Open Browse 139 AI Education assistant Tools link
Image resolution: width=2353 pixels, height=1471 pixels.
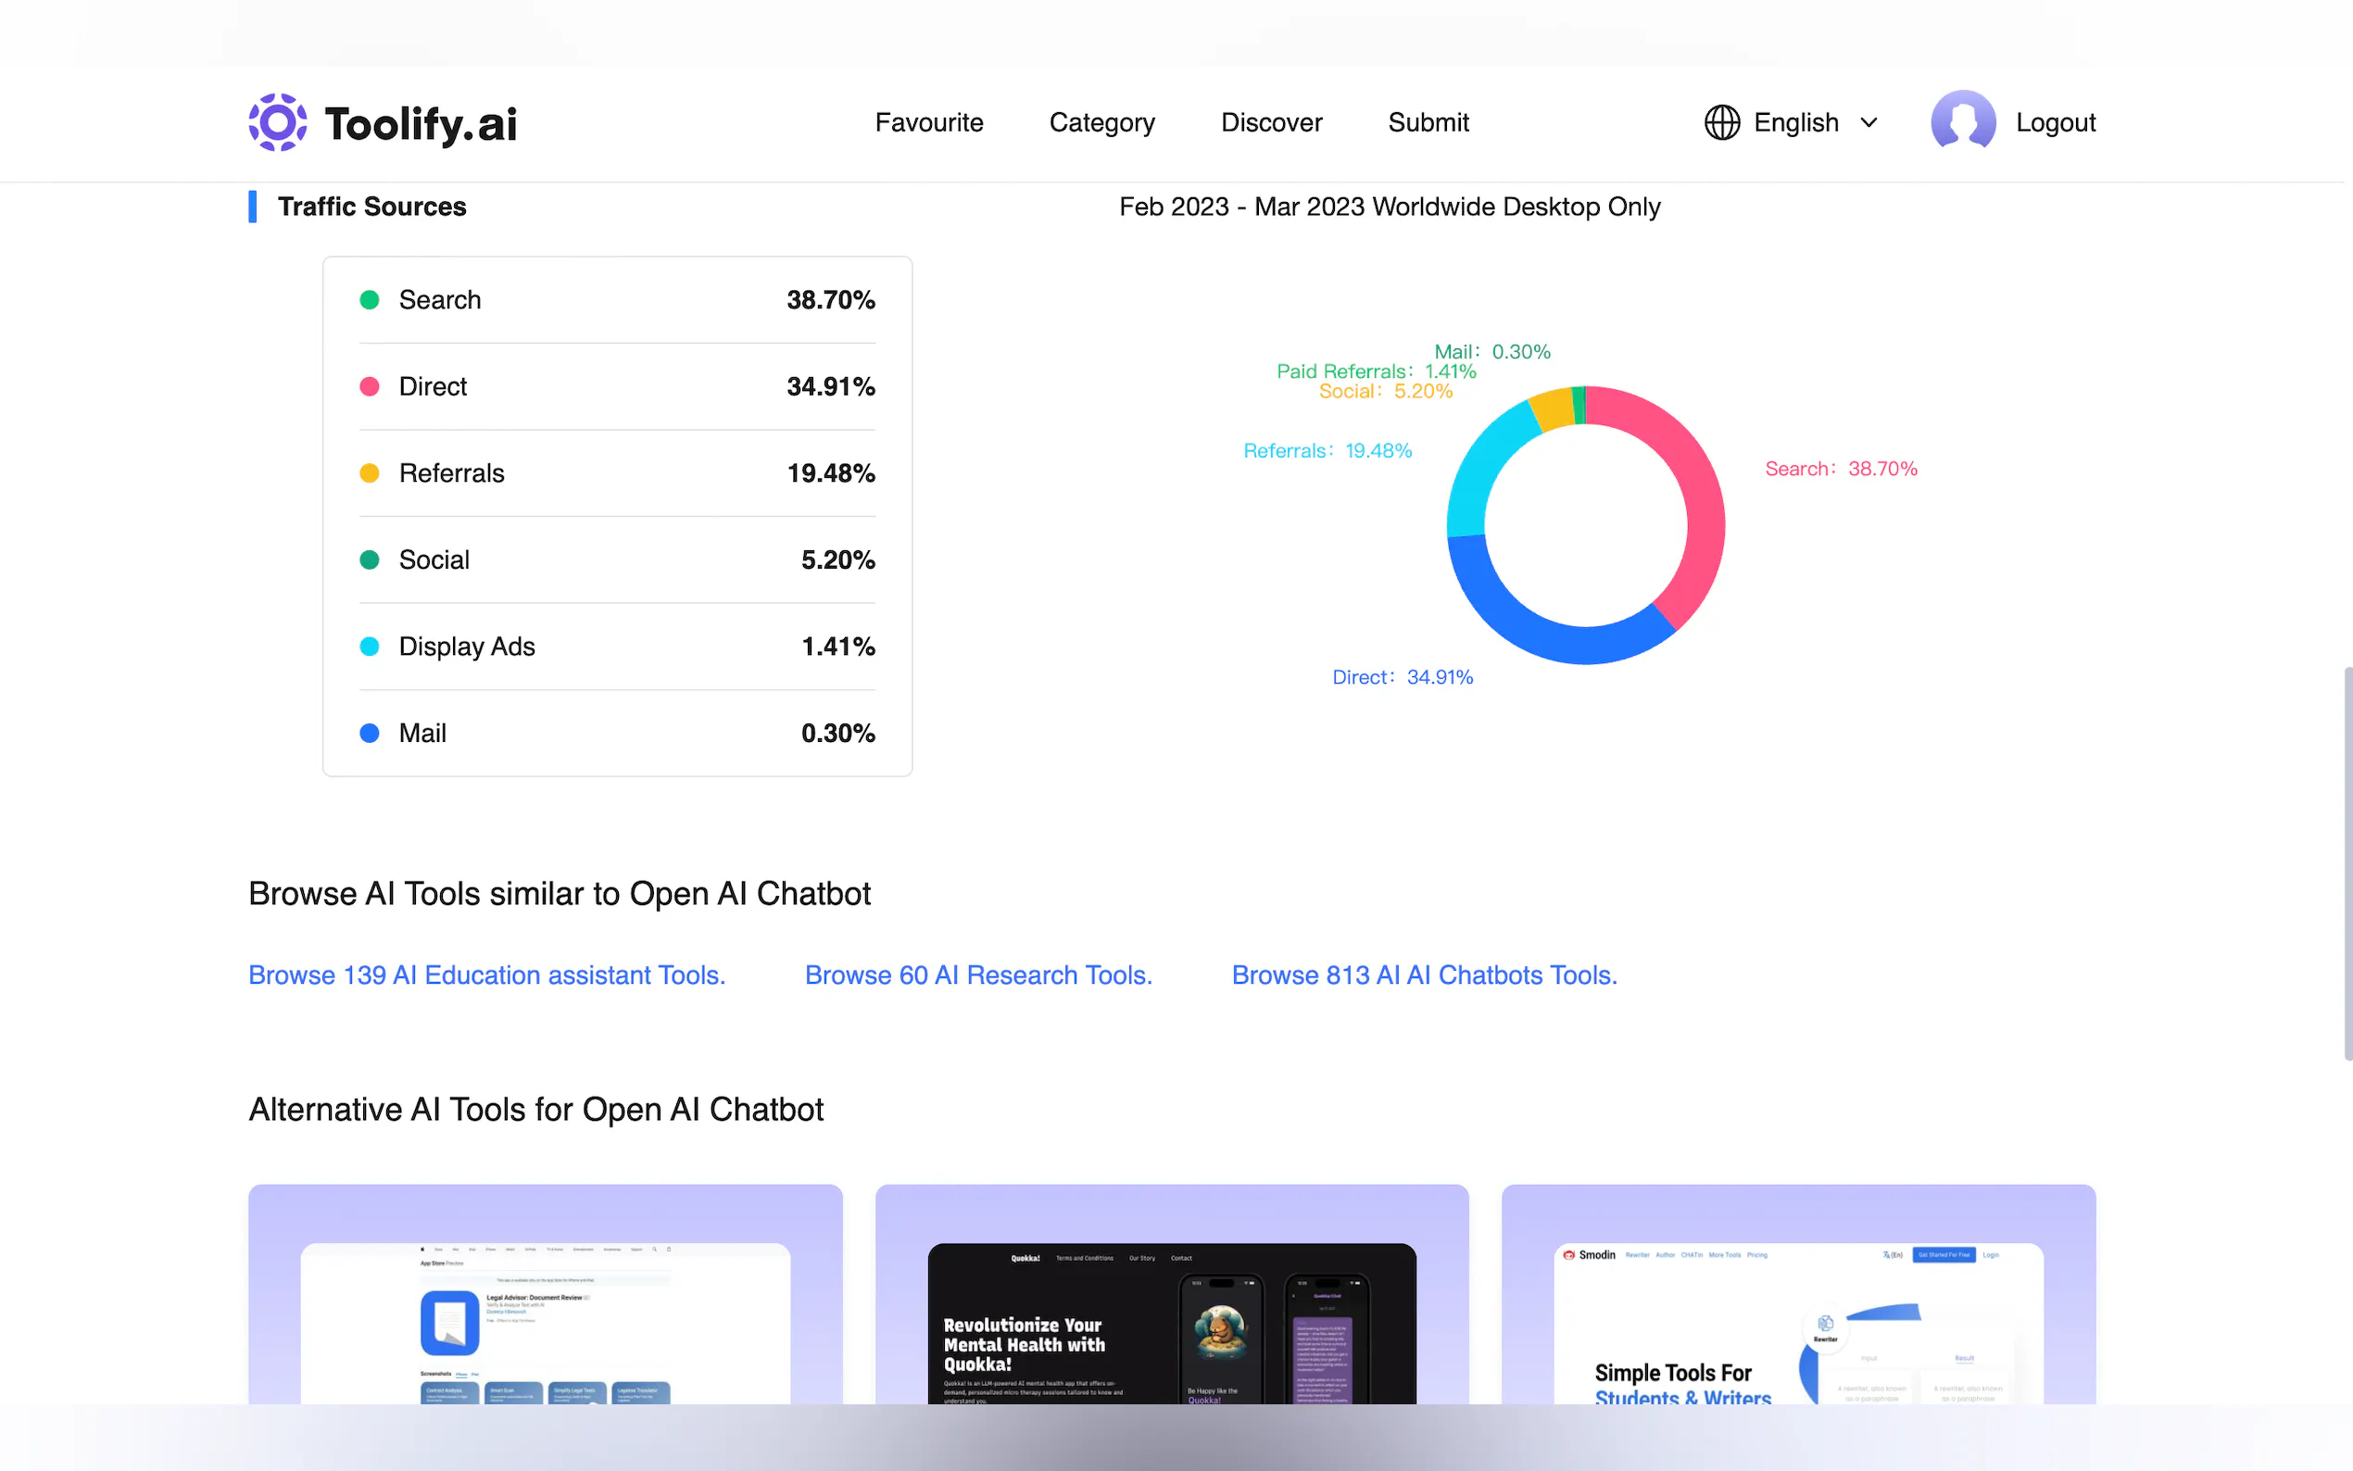tap(486, 974)
